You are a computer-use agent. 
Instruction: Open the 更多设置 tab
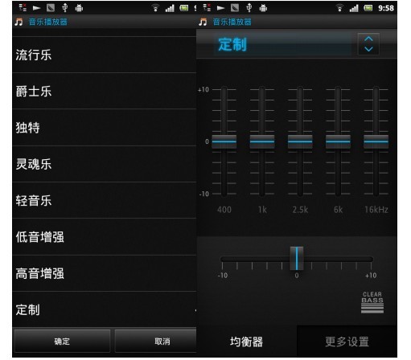pos(347,342)
